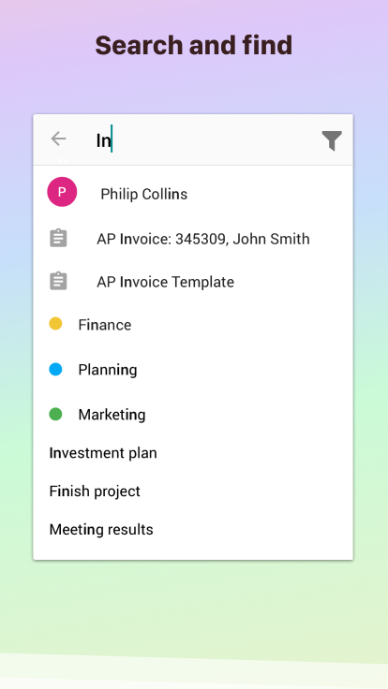Open the filter funnel icon
The width and height of the screenshot is (388, 689).
pos(332,140)
